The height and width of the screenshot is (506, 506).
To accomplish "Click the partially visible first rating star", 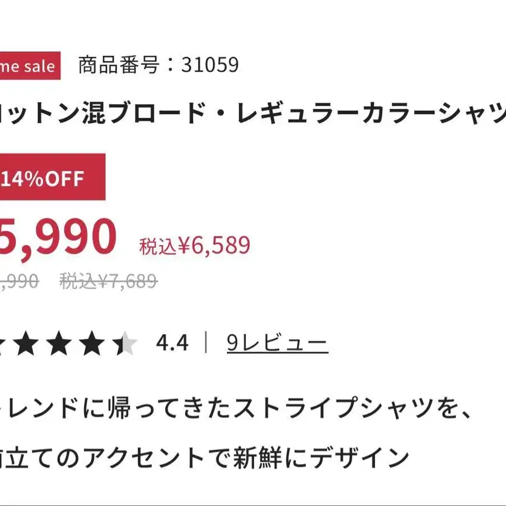I will coord(2,343).
